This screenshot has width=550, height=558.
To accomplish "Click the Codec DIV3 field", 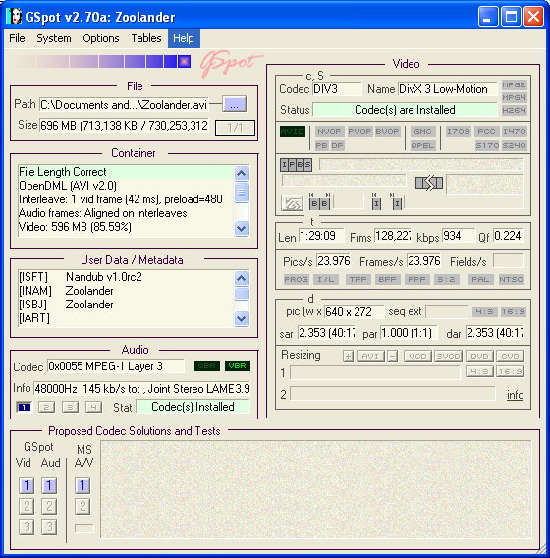I will 337,89.
